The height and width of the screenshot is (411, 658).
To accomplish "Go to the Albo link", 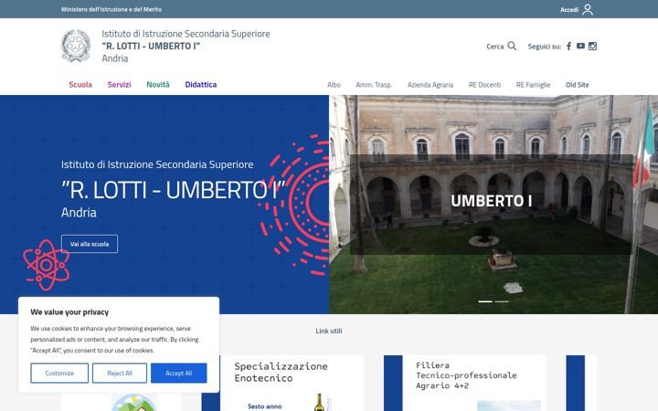I will 334,85.
